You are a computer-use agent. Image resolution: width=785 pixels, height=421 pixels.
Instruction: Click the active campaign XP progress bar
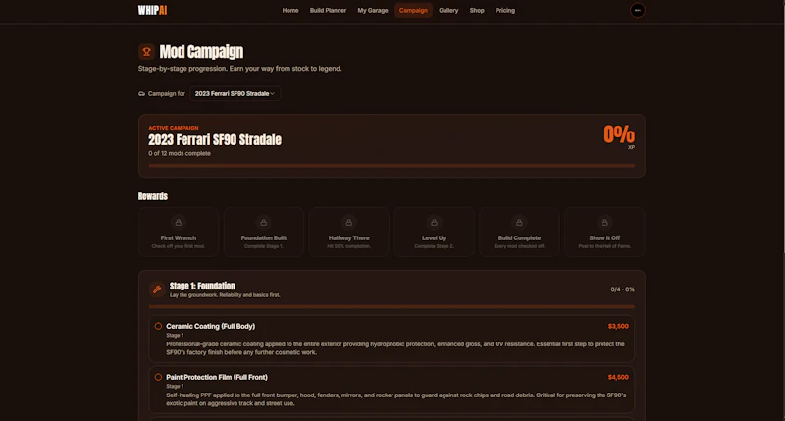pos(392,165)
